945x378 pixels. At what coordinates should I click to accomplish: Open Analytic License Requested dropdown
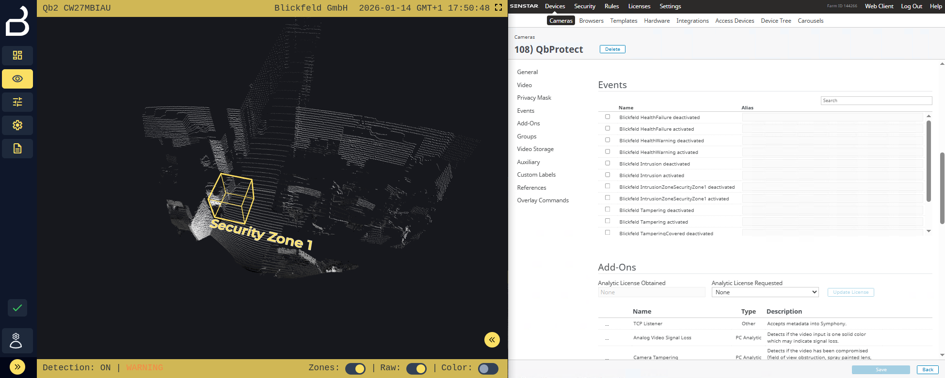tap(765, 292)
